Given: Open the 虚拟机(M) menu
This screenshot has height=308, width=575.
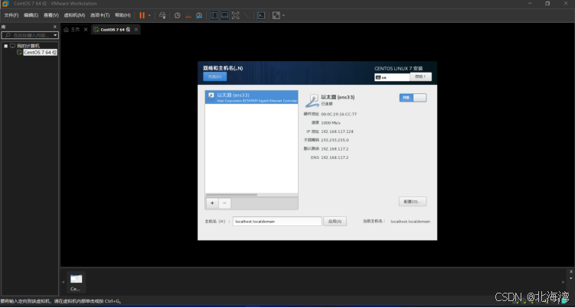Looking at the screenshot, I should (74, 15).
